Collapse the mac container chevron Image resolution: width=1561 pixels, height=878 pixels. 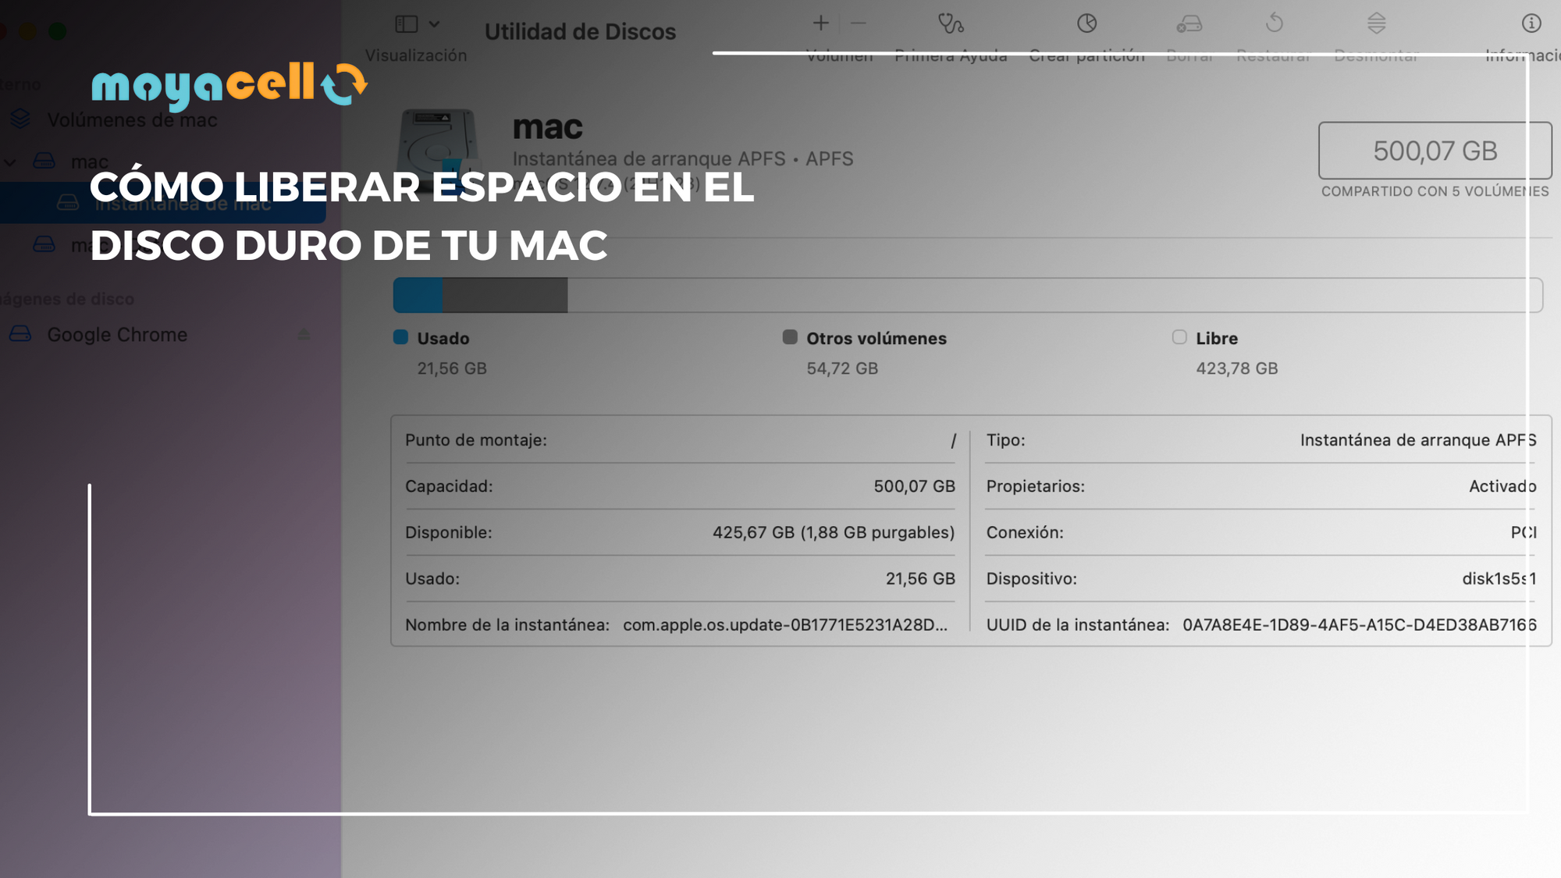coord(11,162)
